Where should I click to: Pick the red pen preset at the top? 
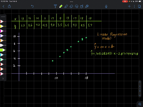click(3, 21)
